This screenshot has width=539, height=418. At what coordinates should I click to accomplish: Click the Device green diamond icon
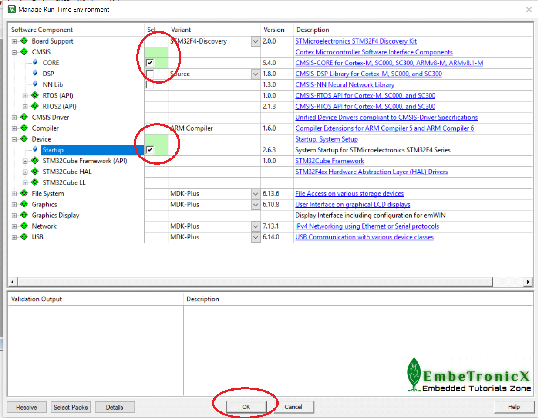pyautogui.click(x=24, y=139)
